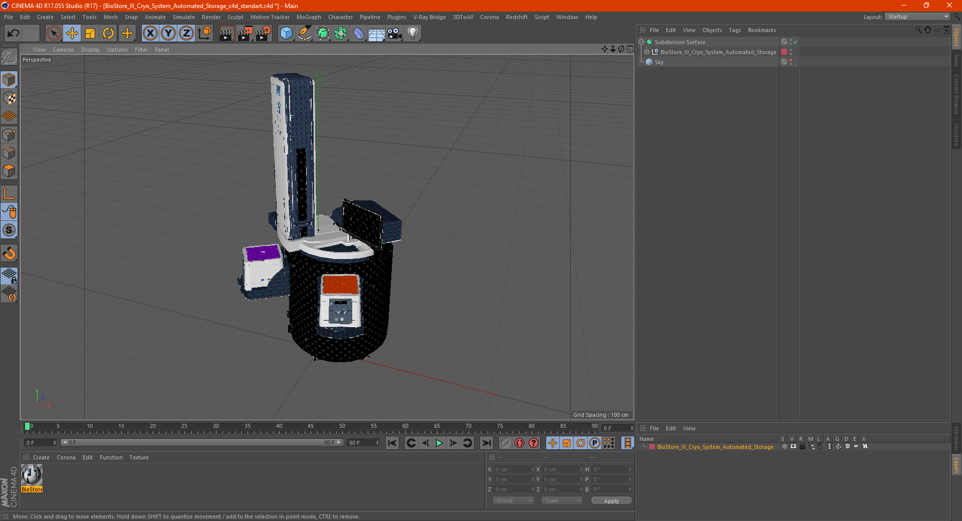
Task: Select the Sky object row
Action: pos(708,62)
